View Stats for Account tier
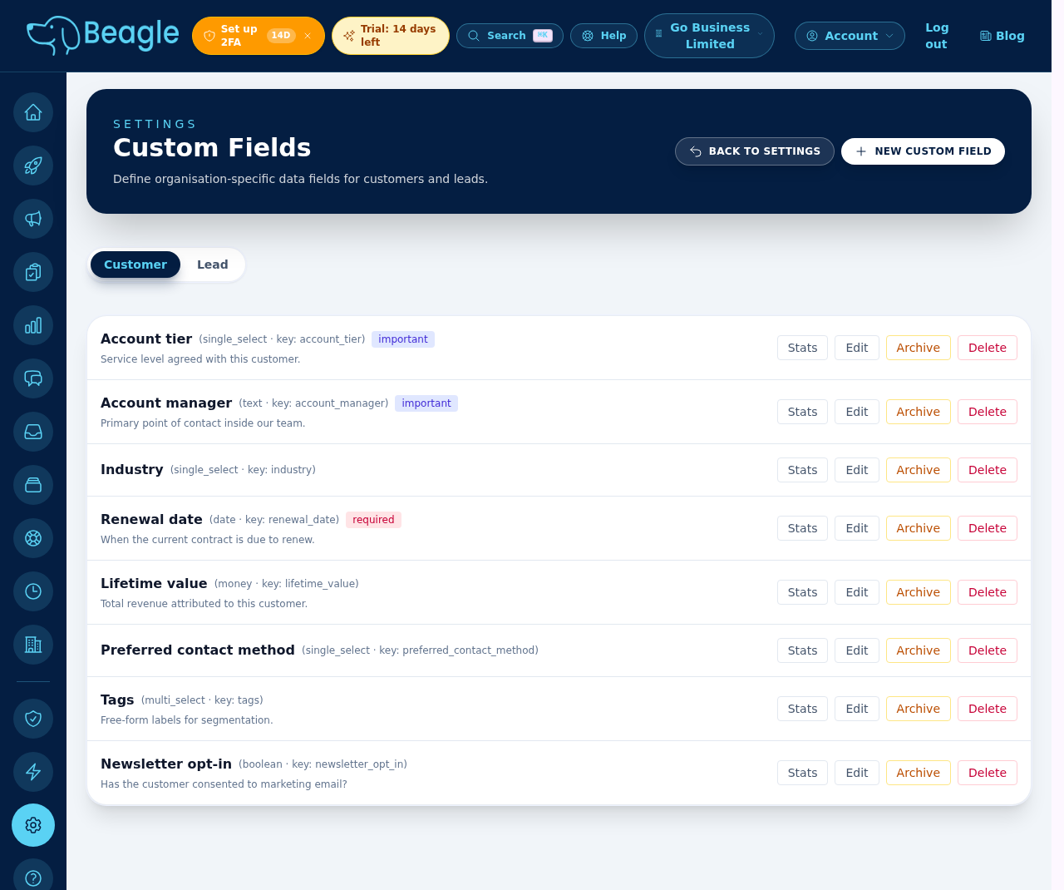The height and width of the screenshot is (890, 1064). (x=802, y=348)
